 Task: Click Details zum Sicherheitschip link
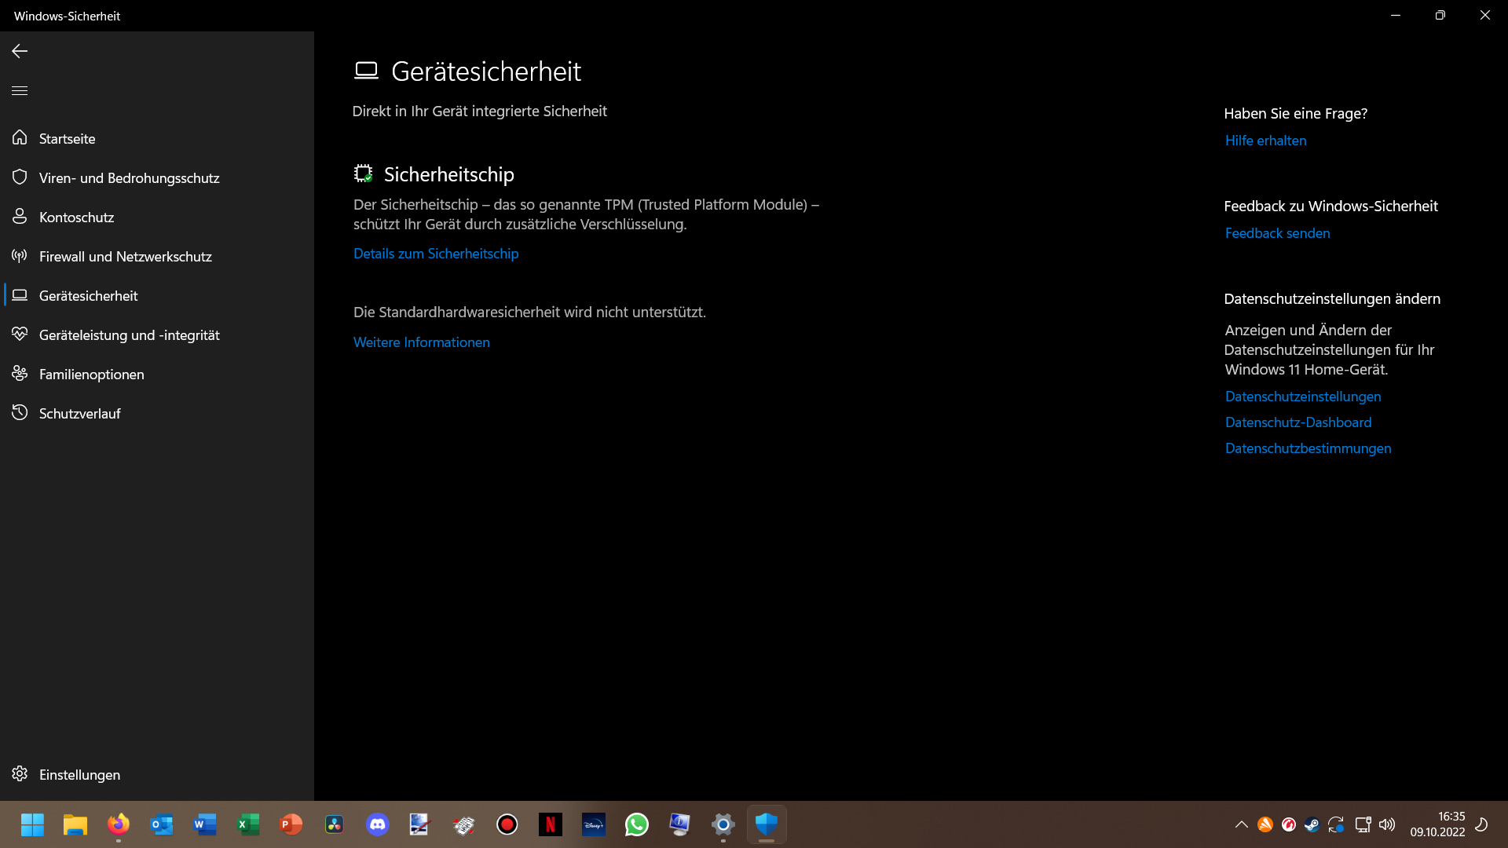click(436, 254)
